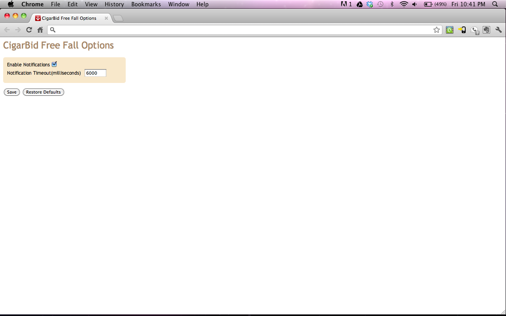Uncheck Enable Notifications checkbox
506x316 pixels.
click(55, 64)
